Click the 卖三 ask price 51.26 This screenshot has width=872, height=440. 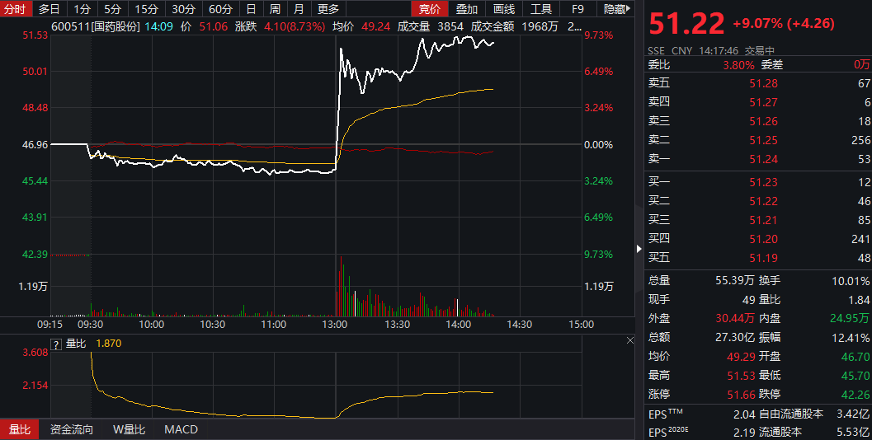click(x=763, y=121)
